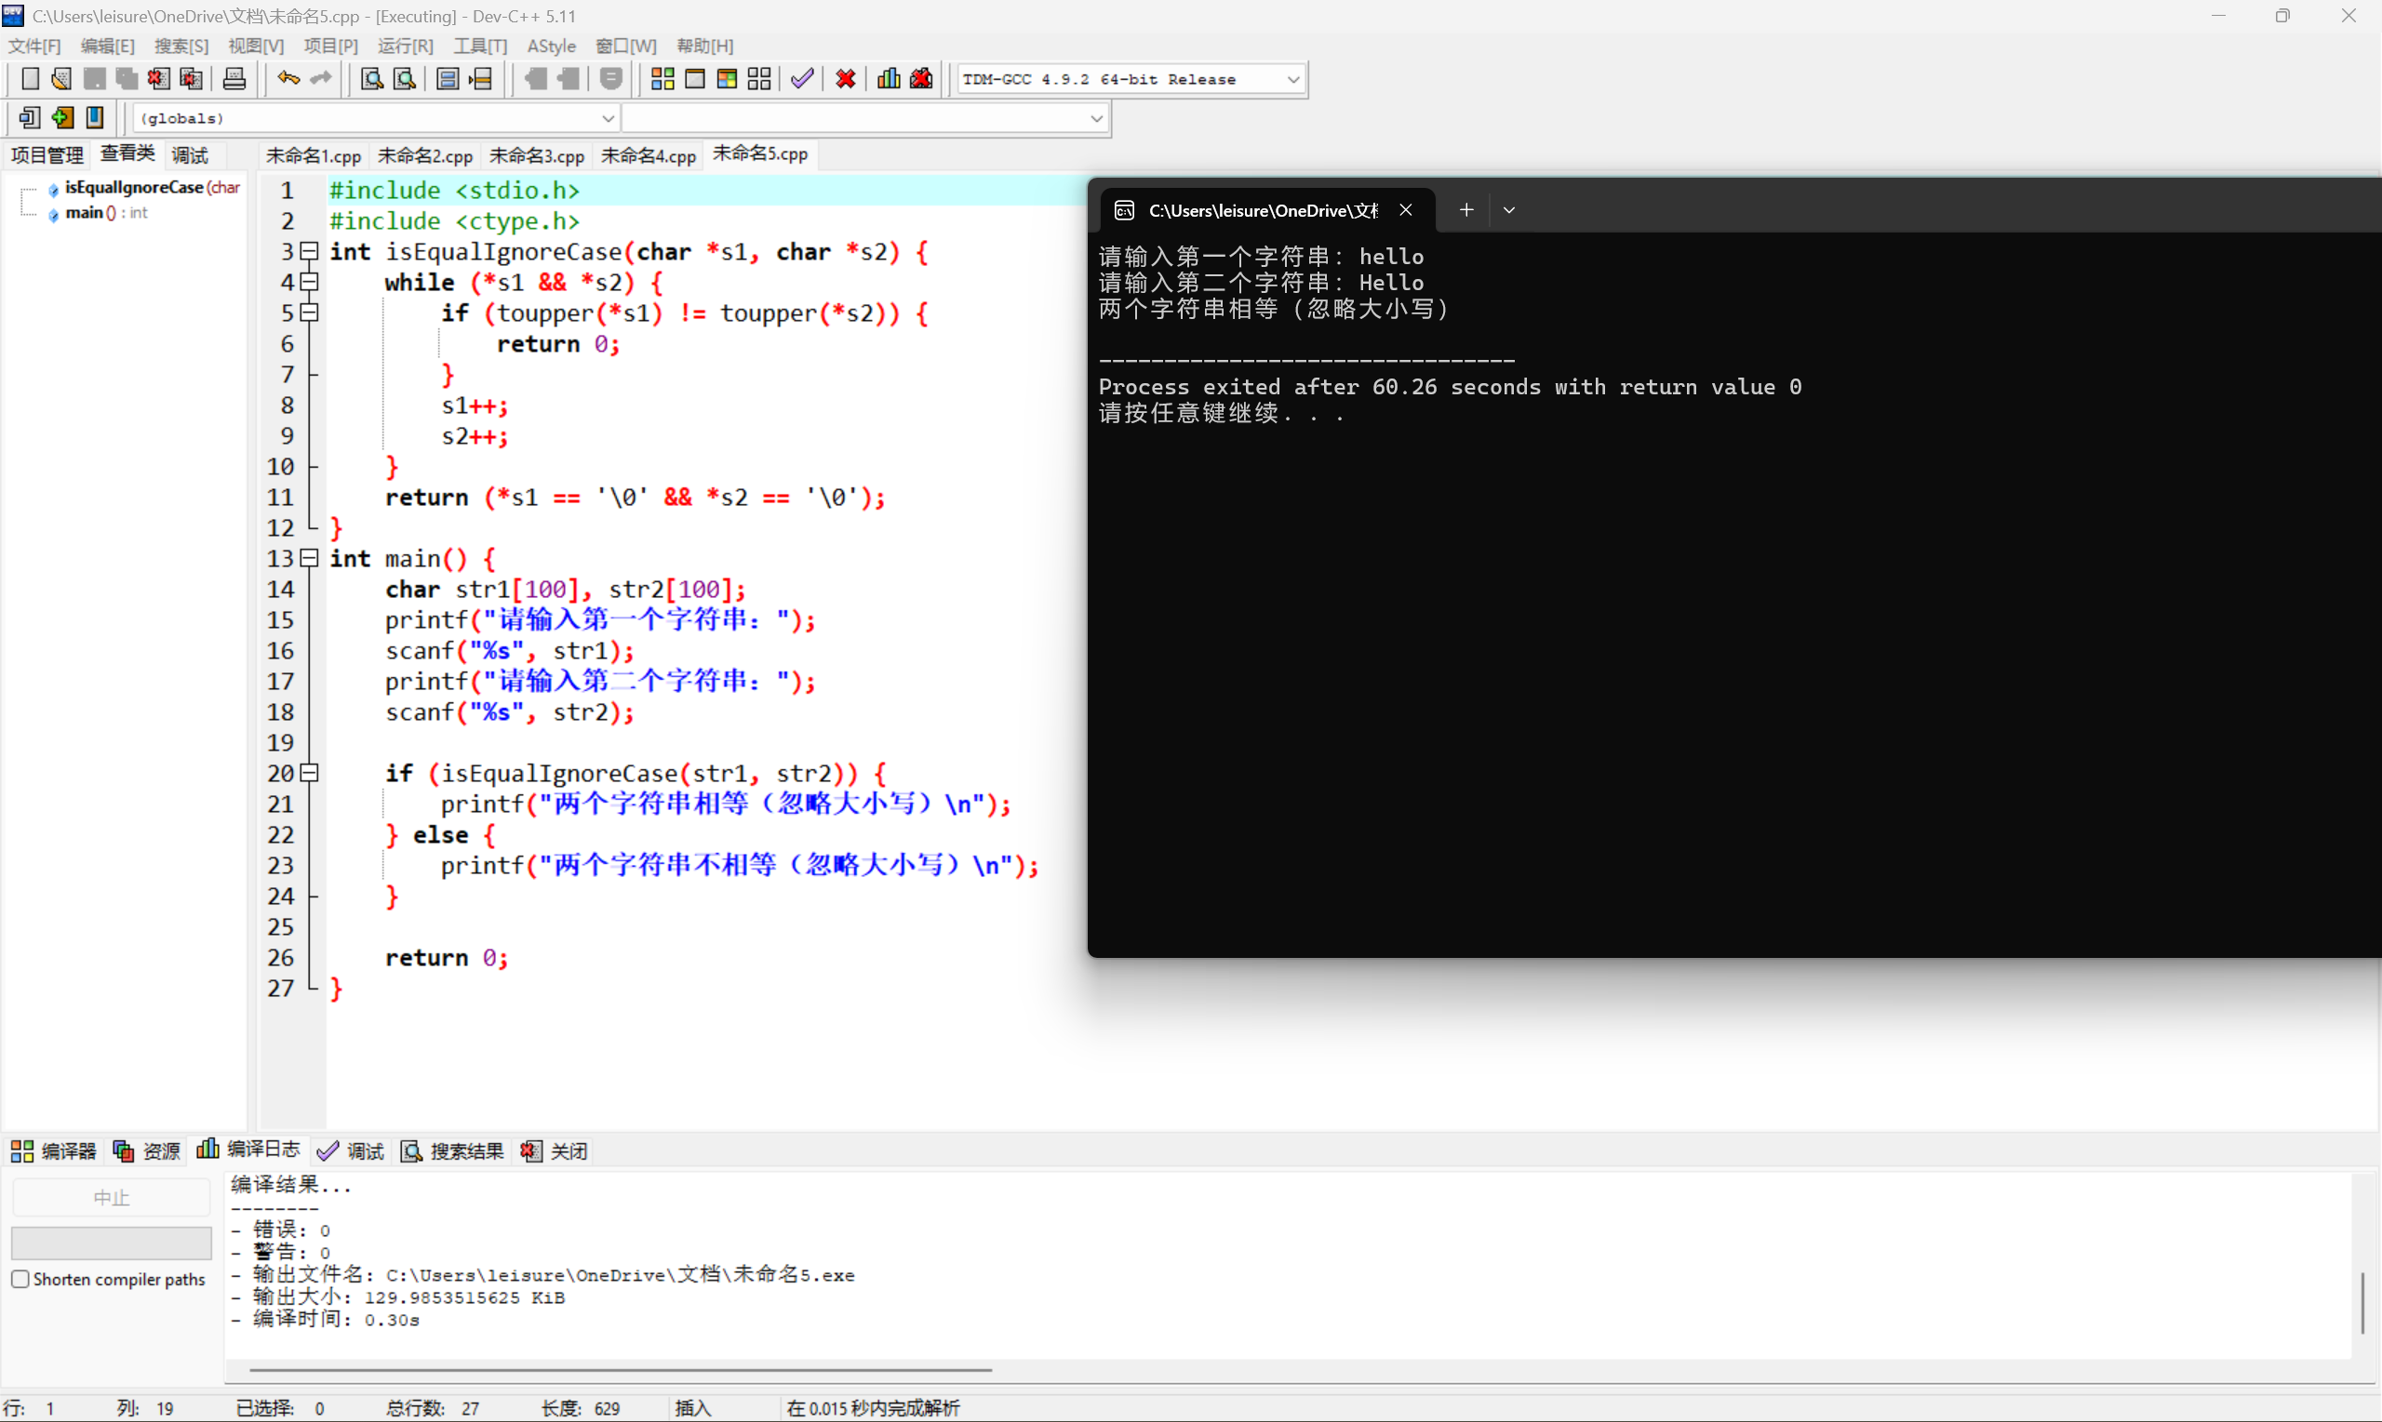This screenshot has width=2382, height=1422.
Task: Open the TDM-GCC compiler set dropdown
Action: [1294, 78]
